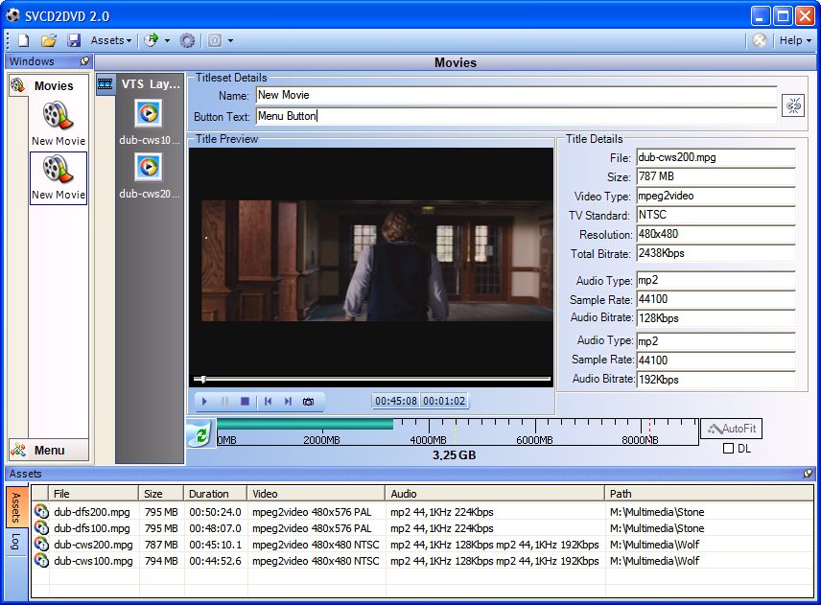Pin the Windows panel with its pushpin
Viewport: 821px width, 605px height.
(x=84, y=61)
